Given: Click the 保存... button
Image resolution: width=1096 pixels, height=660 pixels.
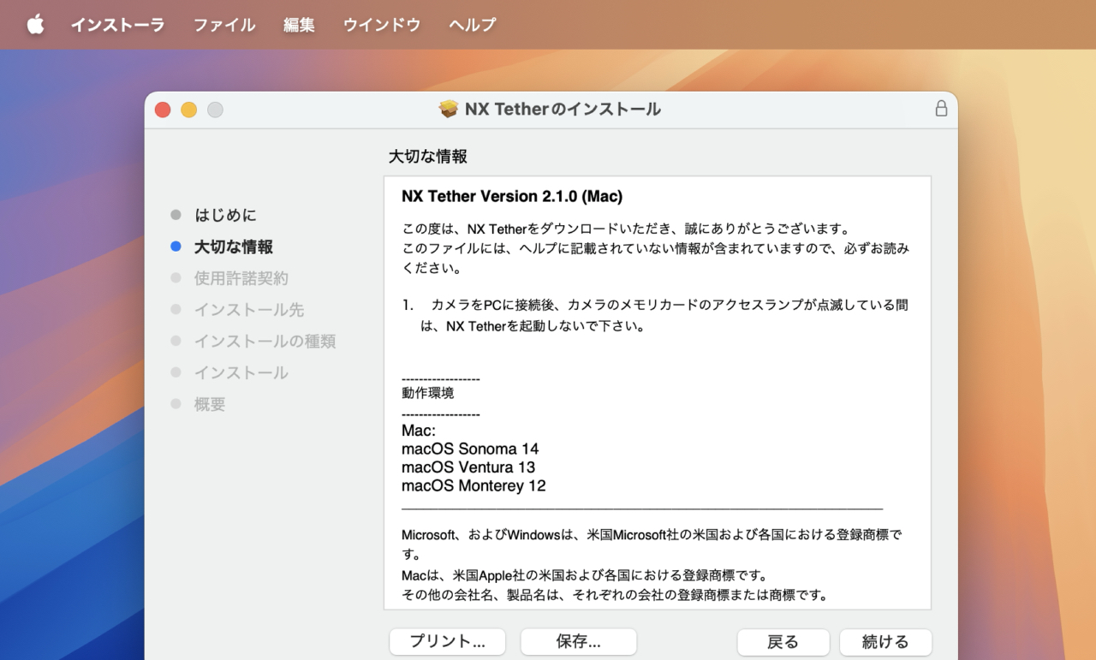Looking at the screenshot, I should [x=578, y=641].
